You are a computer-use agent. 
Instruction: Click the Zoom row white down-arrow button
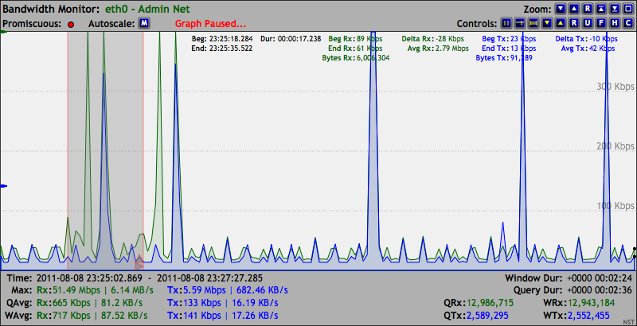click(561, 10)
